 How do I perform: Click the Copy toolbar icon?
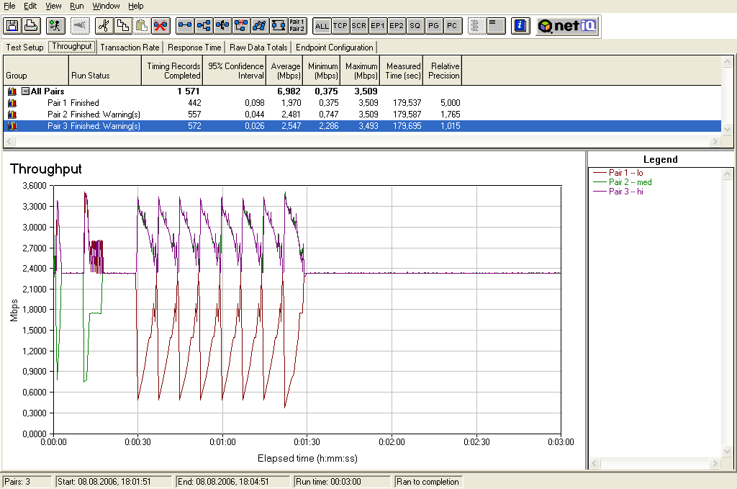123,26
